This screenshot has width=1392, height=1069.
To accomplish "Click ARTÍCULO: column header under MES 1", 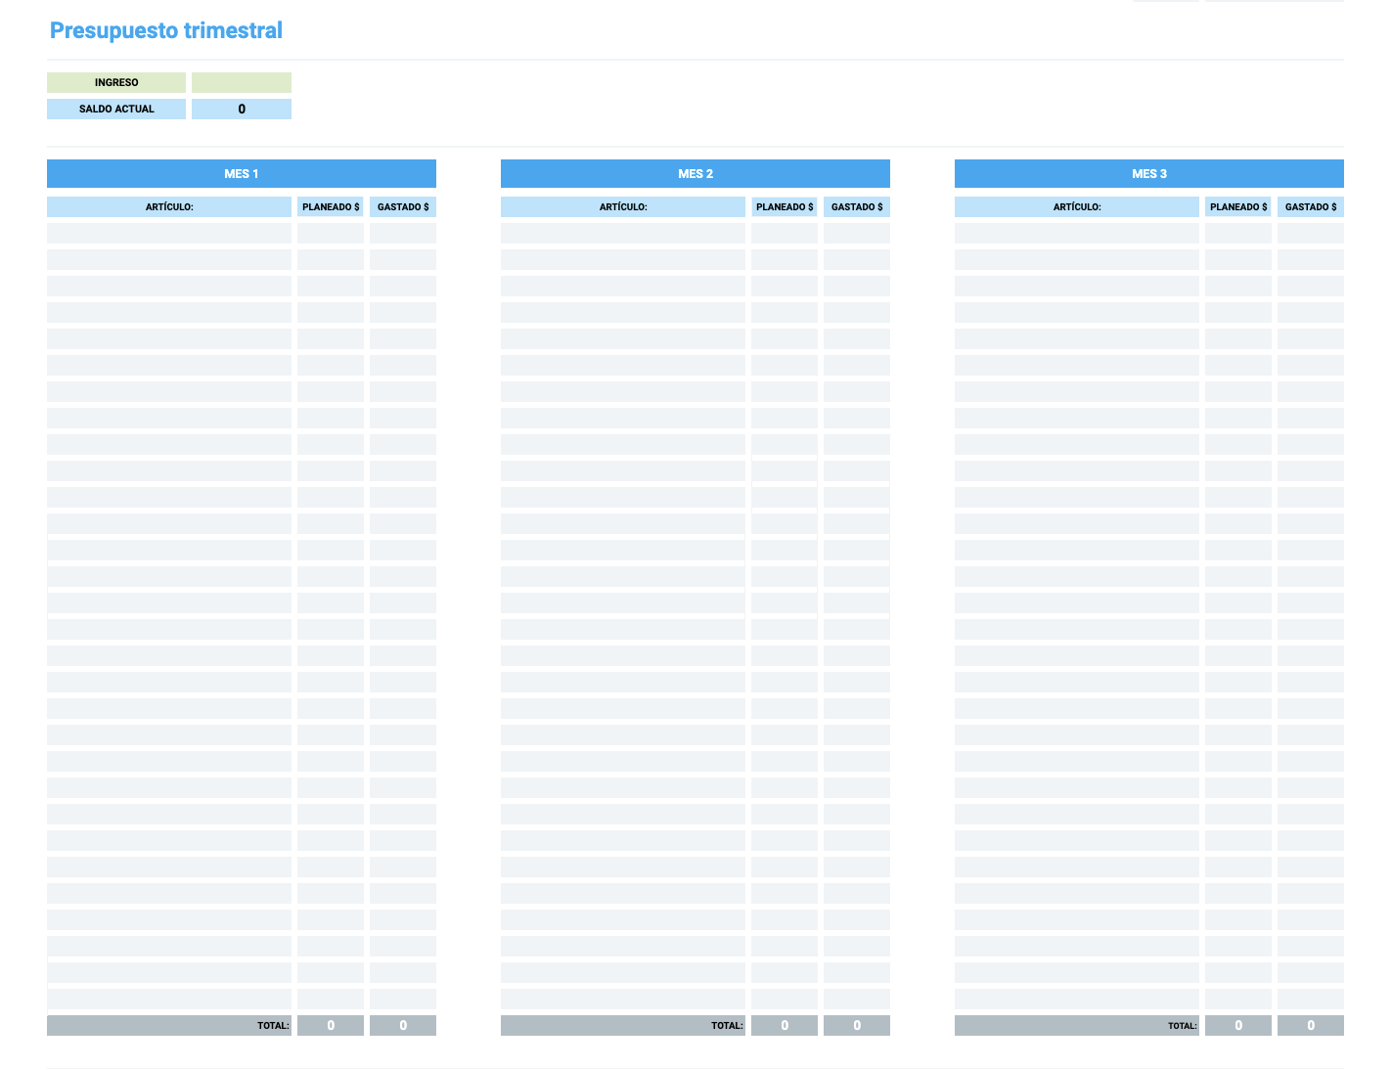I will 169,206.
